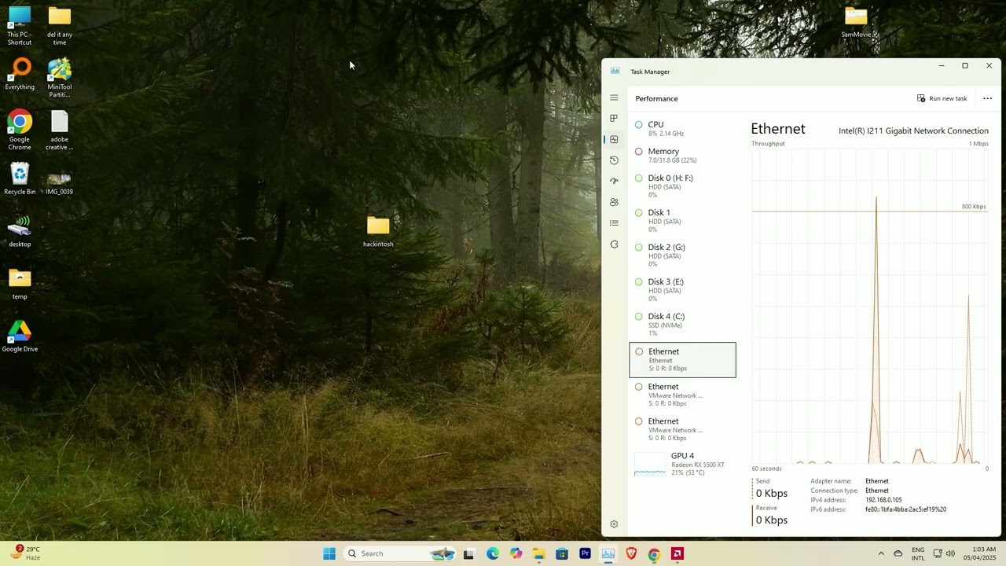Click the IPv4 address 192.168.0.105

[883, 500]
